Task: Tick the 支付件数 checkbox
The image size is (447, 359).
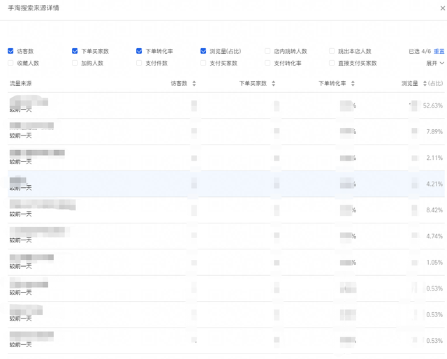Action: point(139,63)
